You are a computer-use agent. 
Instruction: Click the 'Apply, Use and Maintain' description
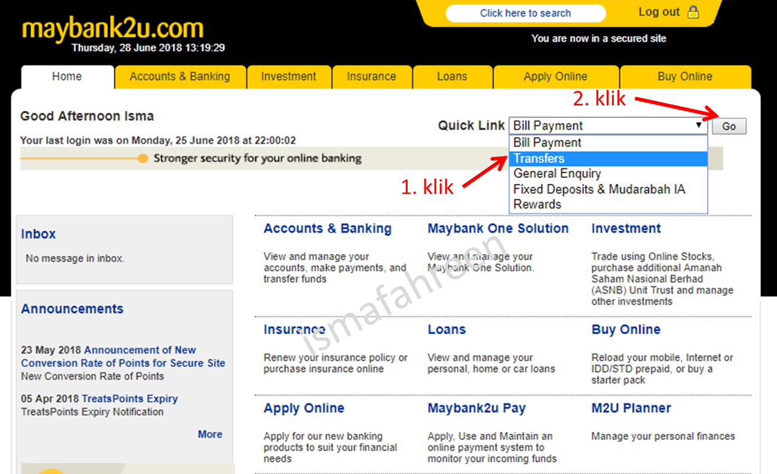coord(492,447)
